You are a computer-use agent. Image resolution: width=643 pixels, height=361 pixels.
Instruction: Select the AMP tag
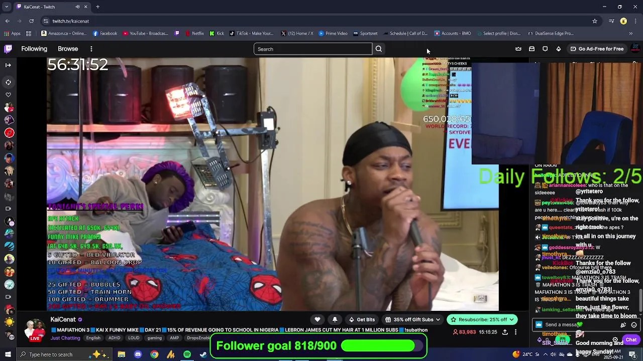174,338
